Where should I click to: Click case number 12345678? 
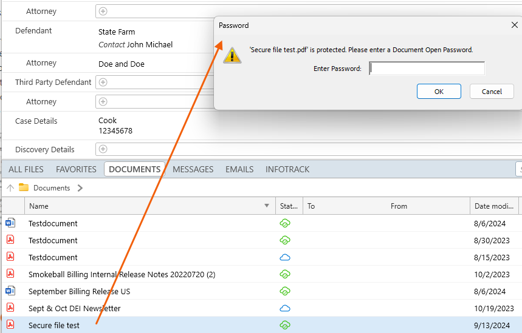pos(115,131)
